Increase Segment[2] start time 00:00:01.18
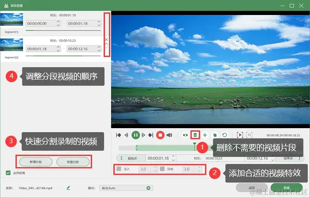 (x=58, y=47)
